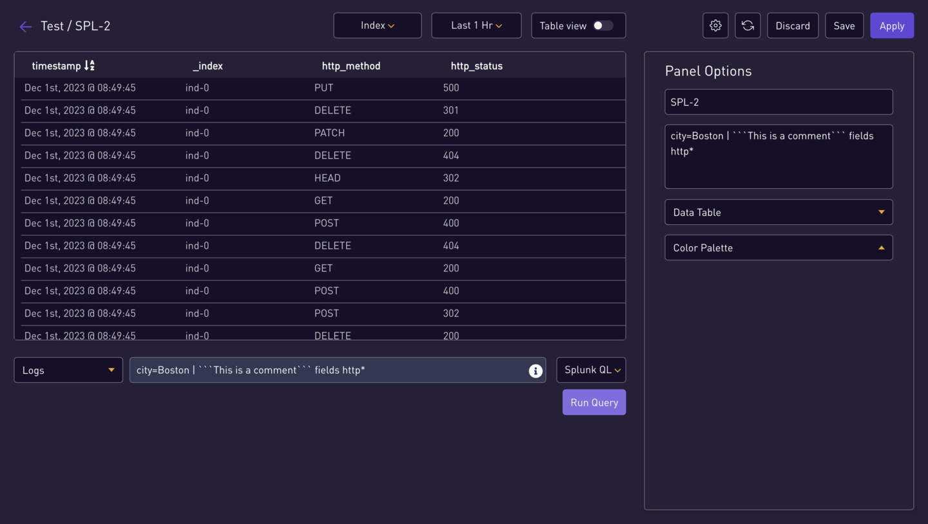Click the http_method column header

(351, 66)
